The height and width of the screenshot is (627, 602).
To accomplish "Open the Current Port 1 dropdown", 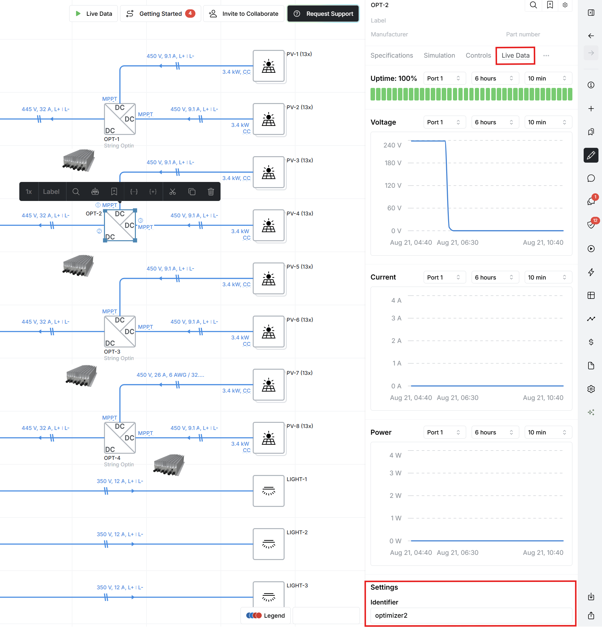I will click(x=445, y=277).
